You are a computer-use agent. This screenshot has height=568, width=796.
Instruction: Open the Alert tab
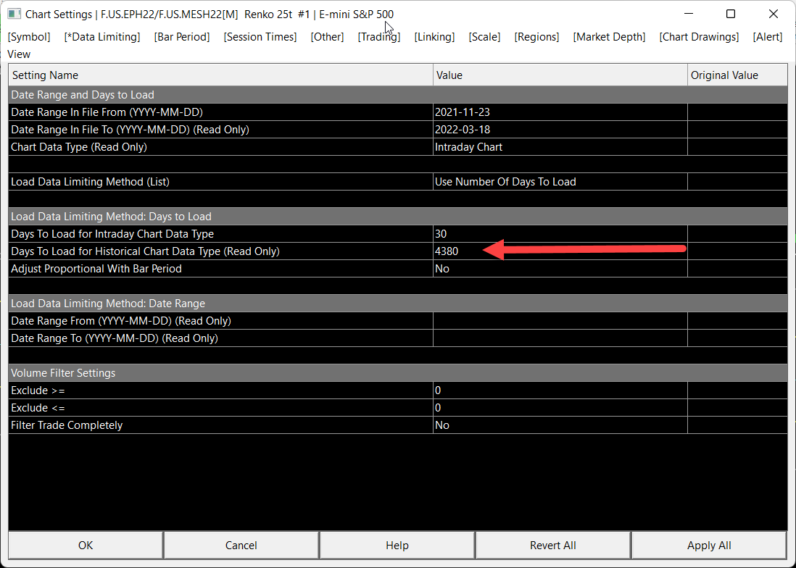(768, 37)
